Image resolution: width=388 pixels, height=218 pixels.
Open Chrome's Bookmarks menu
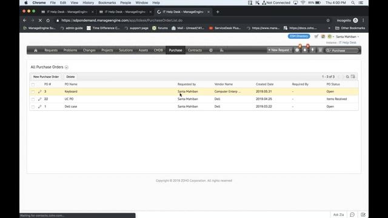point(107,2)
